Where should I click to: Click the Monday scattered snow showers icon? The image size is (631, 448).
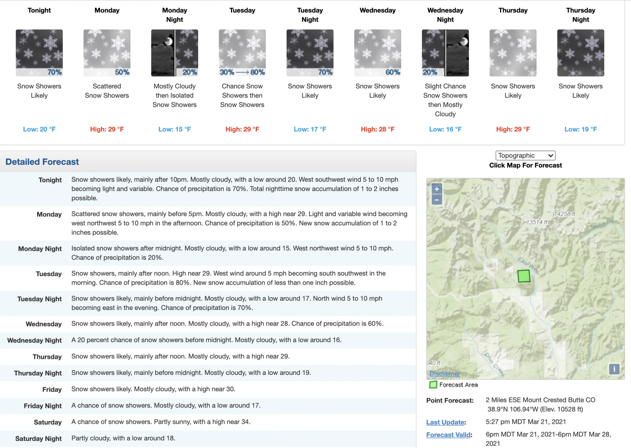(107, 53)
